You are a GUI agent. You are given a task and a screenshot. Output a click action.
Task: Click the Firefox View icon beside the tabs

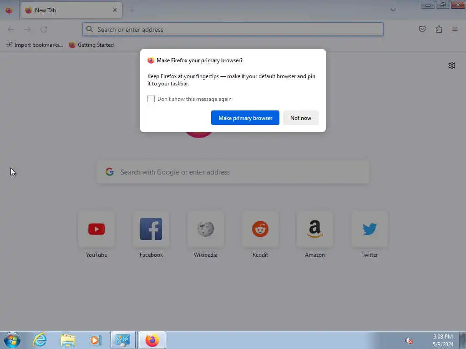[x=9, y=10]
